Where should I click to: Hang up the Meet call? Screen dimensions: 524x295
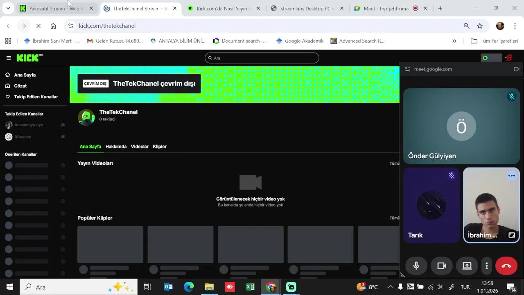(506, 266)
